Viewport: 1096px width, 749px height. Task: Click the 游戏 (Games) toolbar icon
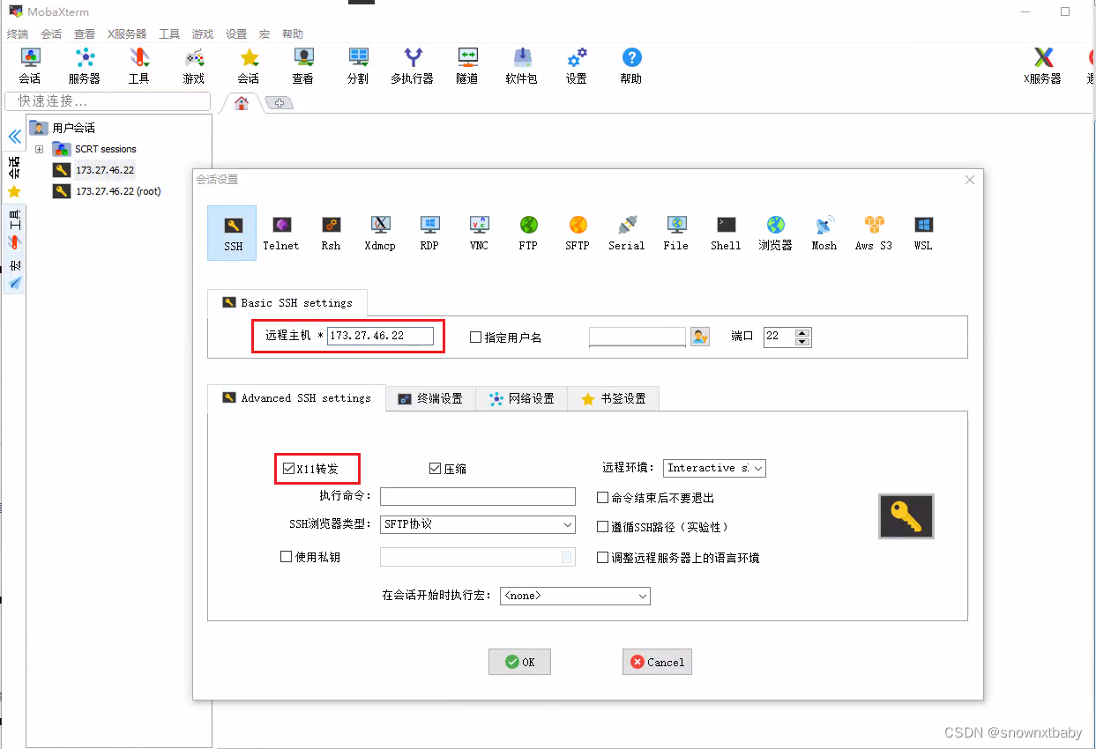point(194,66)
